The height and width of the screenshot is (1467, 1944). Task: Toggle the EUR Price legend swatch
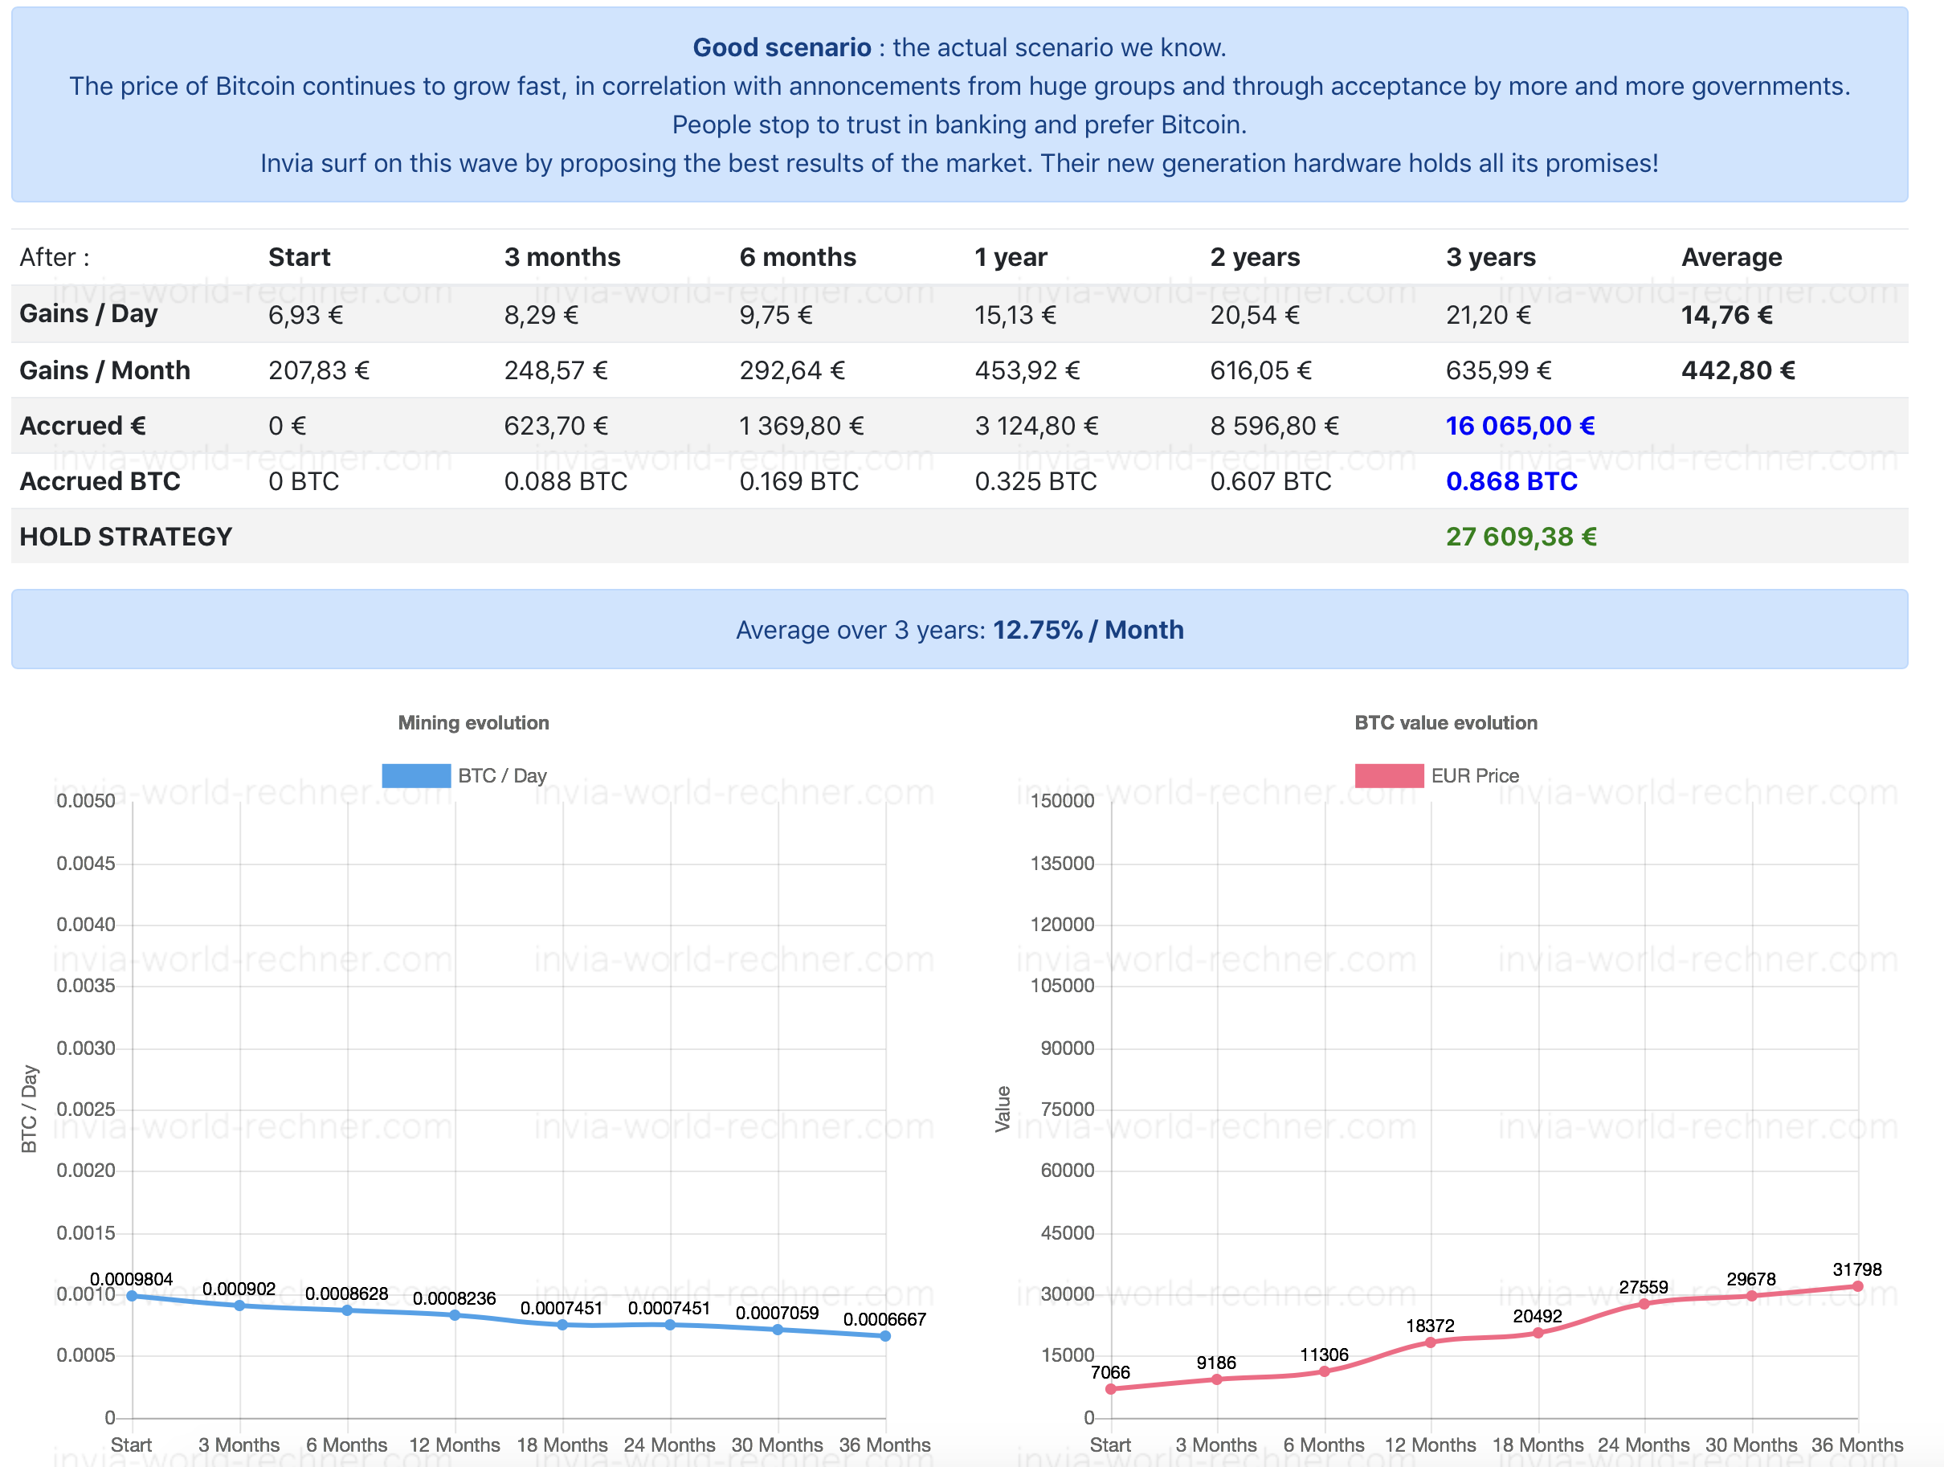[x=1389, y=775]
